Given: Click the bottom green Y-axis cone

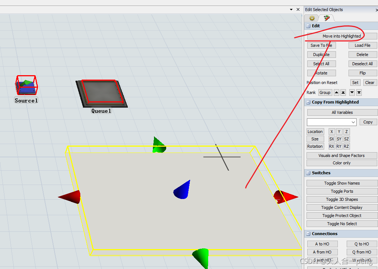Looking at the screenshot, I should point(201,258).
